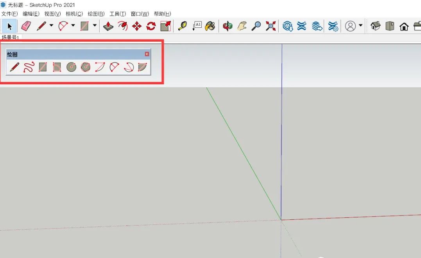The image size is (421, 258).
Task: Open the Extension Warehouse
Action: [x=302, y=26]
